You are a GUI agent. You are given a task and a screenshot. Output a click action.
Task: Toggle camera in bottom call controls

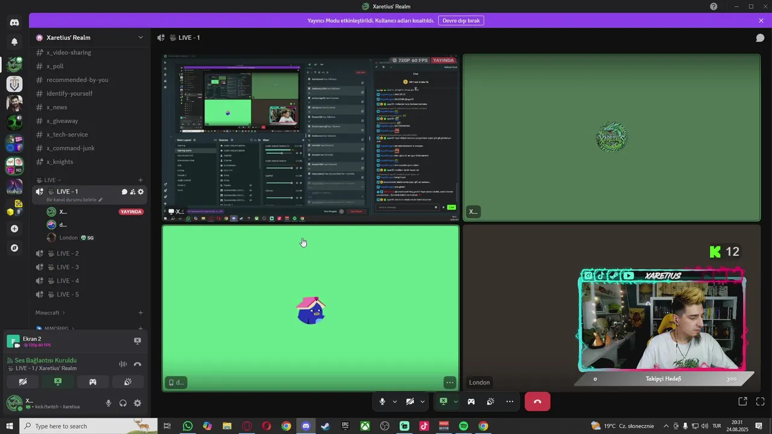(410, 401)
